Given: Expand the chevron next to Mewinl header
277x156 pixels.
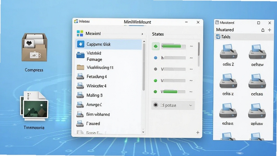Looking at the screenshot, I should pyautogui.click(x=142, y=34).
